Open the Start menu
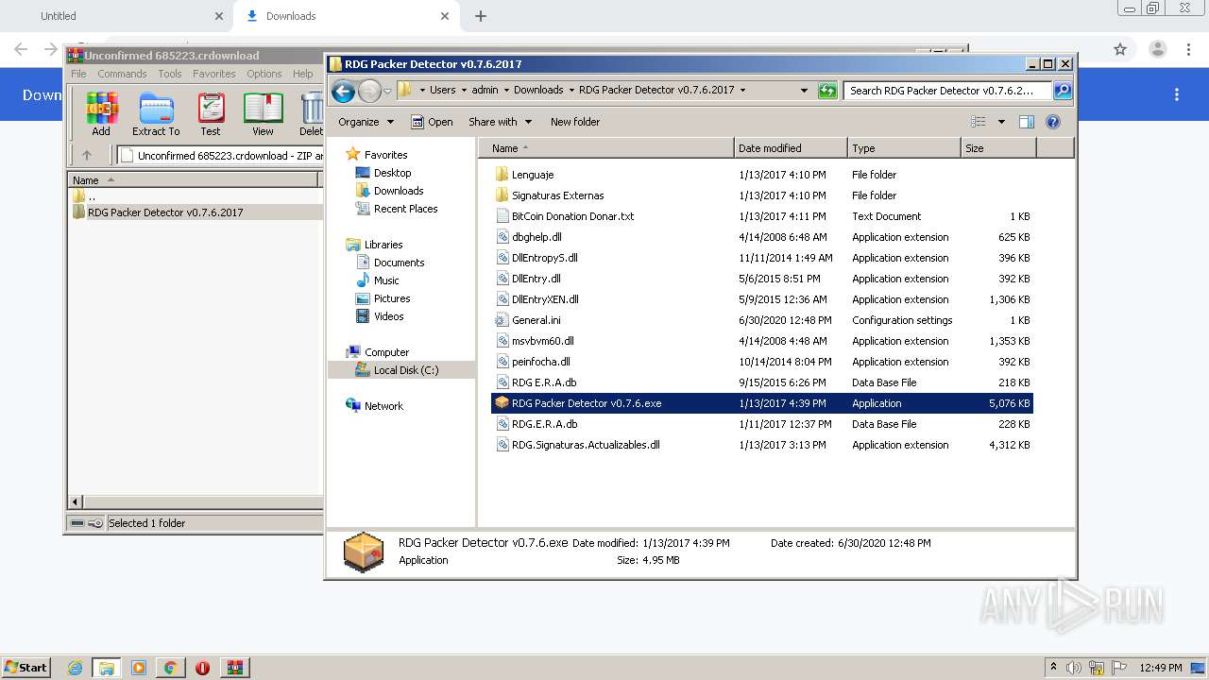The image size is (1209, 680). [26, 668]
